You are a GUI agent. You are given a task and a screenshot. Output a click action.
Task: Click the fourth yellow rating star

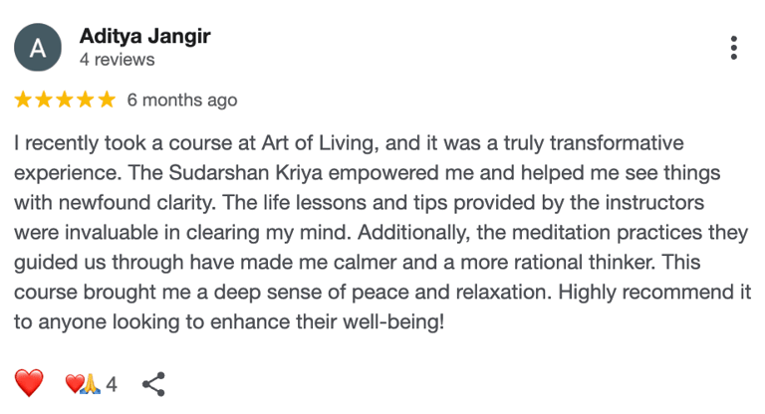point(86,100)
